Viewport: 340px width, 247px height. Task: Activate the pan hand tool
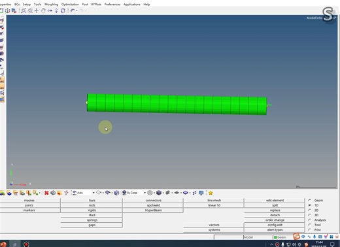click(43, 10)
